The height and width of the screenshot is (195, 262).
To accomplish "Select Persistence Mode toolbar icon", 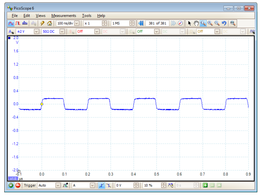I will point(18,23).
